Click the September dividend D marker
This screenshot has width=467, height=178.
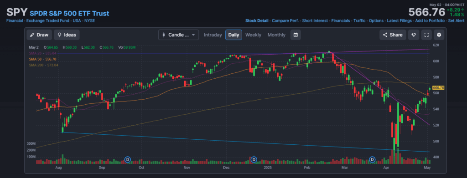[128, 160]
